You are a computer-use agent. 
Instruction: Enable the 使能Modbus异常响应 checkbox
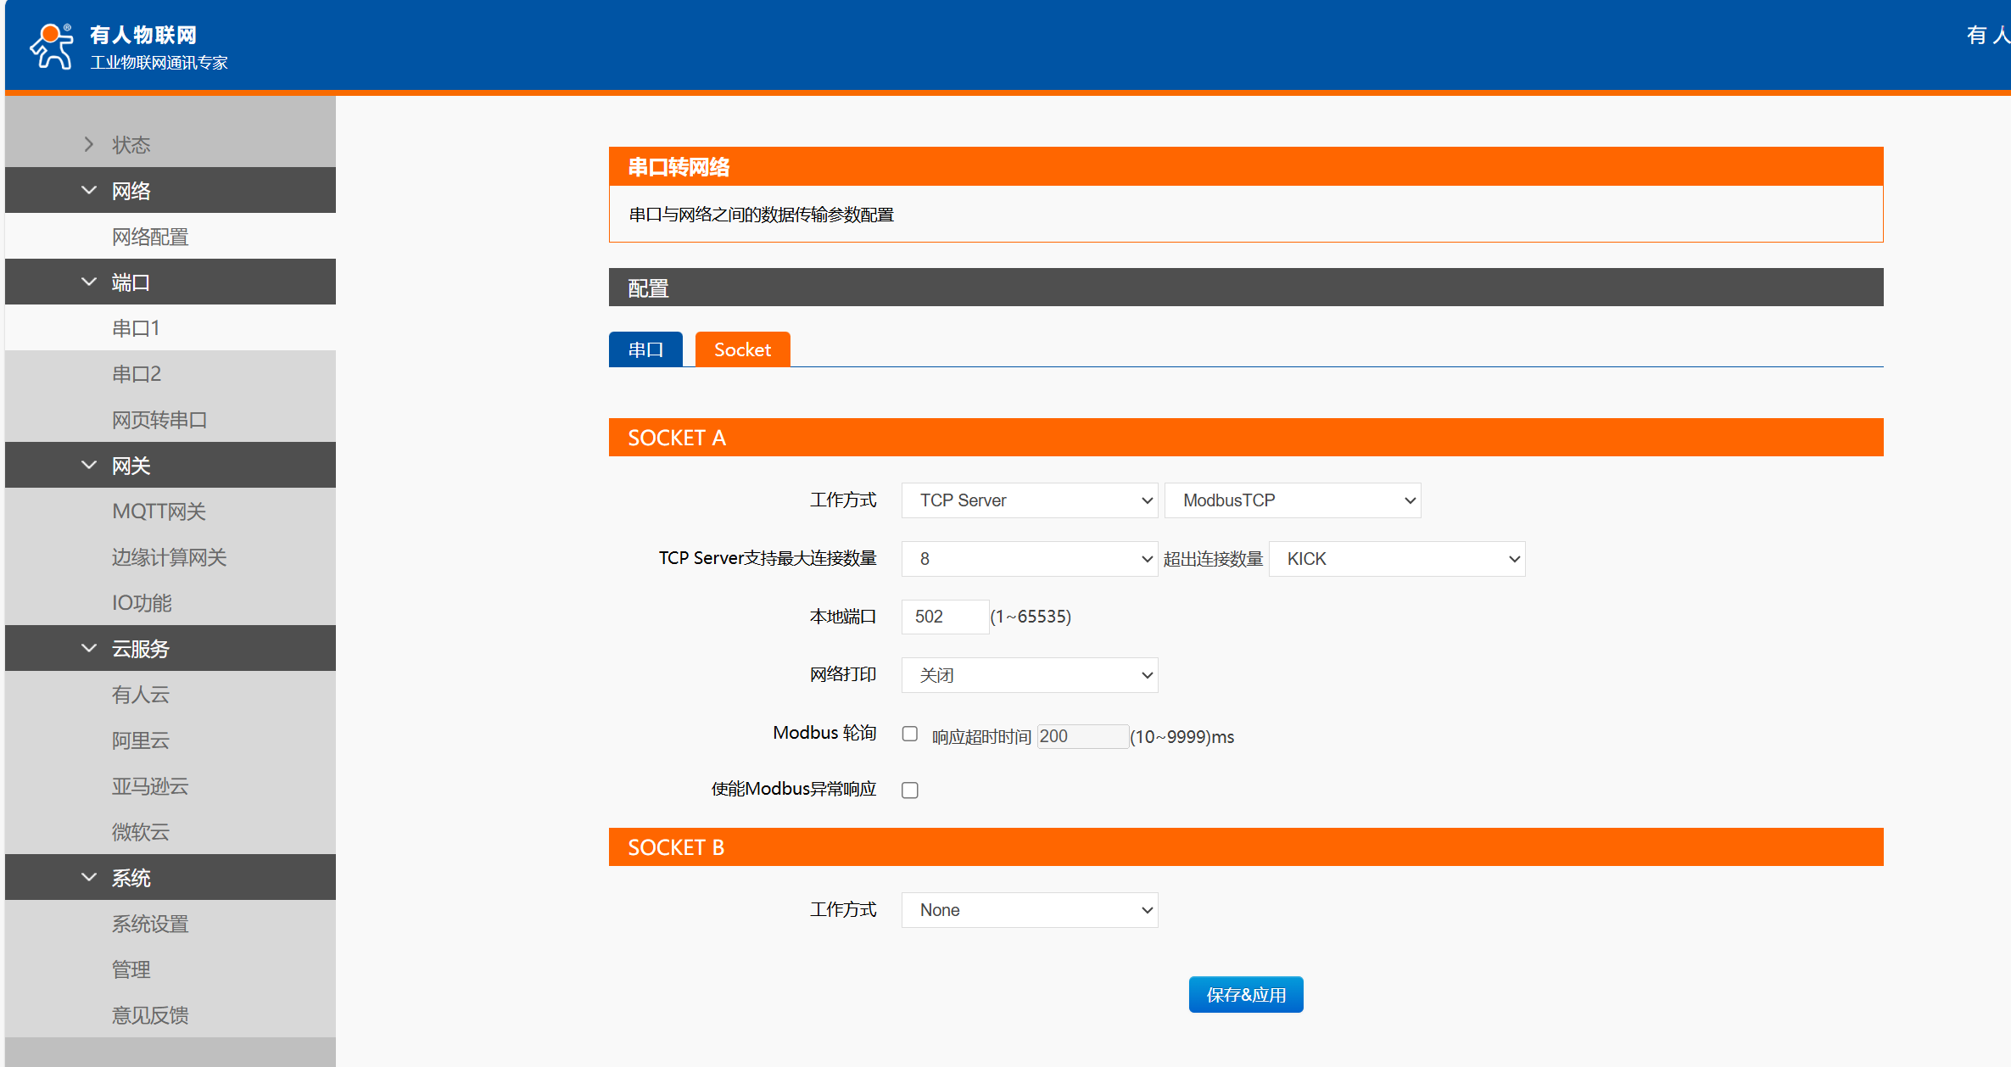pos(910,790)
